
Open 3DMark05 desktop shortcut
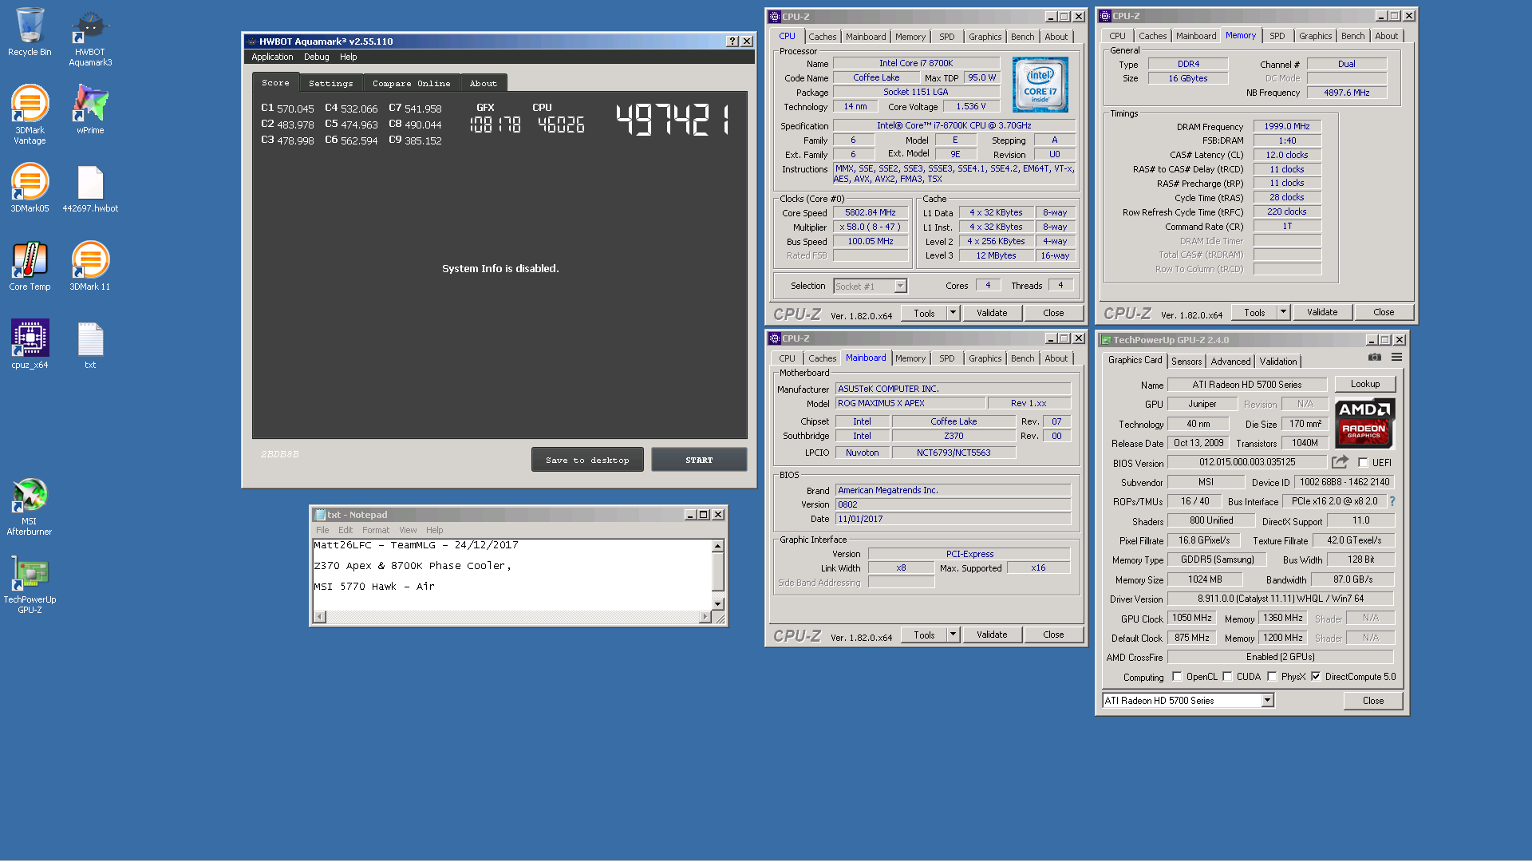pyautogui.click(x=30, y=188)
